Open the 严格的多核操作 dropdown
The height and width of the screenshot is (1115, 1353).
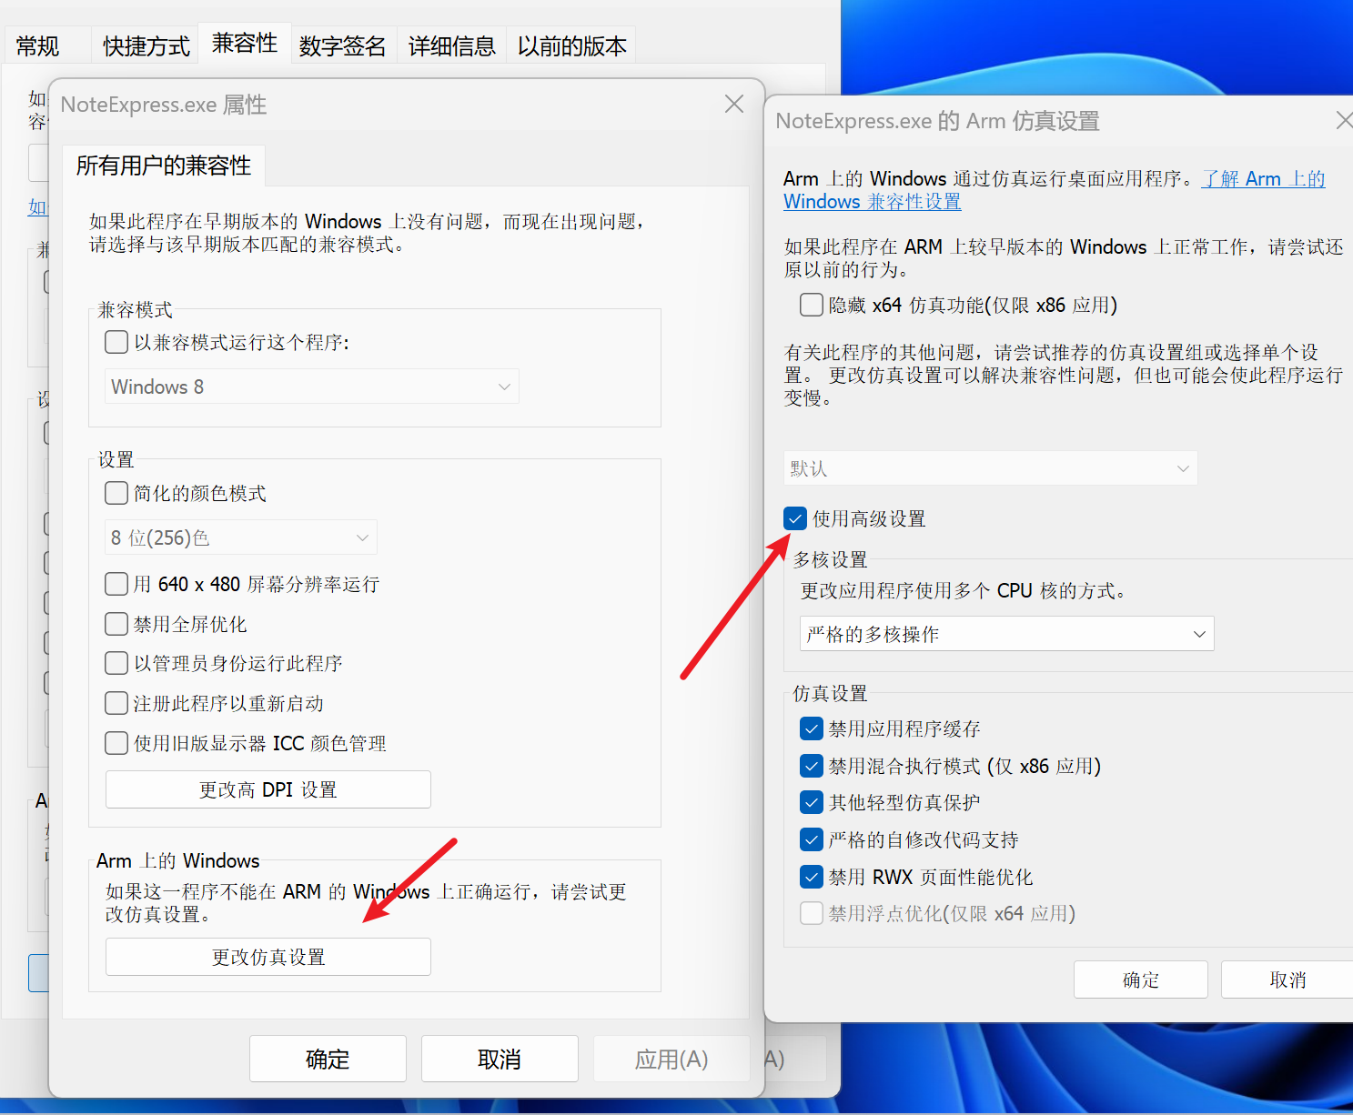[1007, 634]
